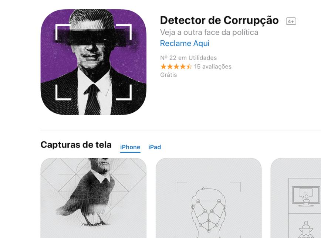Click the subtitle Veja a outra face da política

point(209,32)
